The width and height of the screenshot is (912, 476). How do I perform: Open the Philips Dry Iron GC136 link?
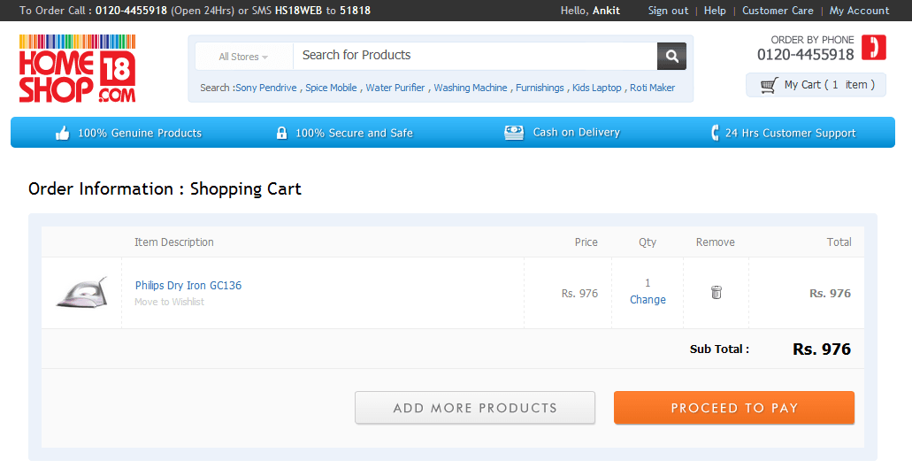[x=188, y=285]
